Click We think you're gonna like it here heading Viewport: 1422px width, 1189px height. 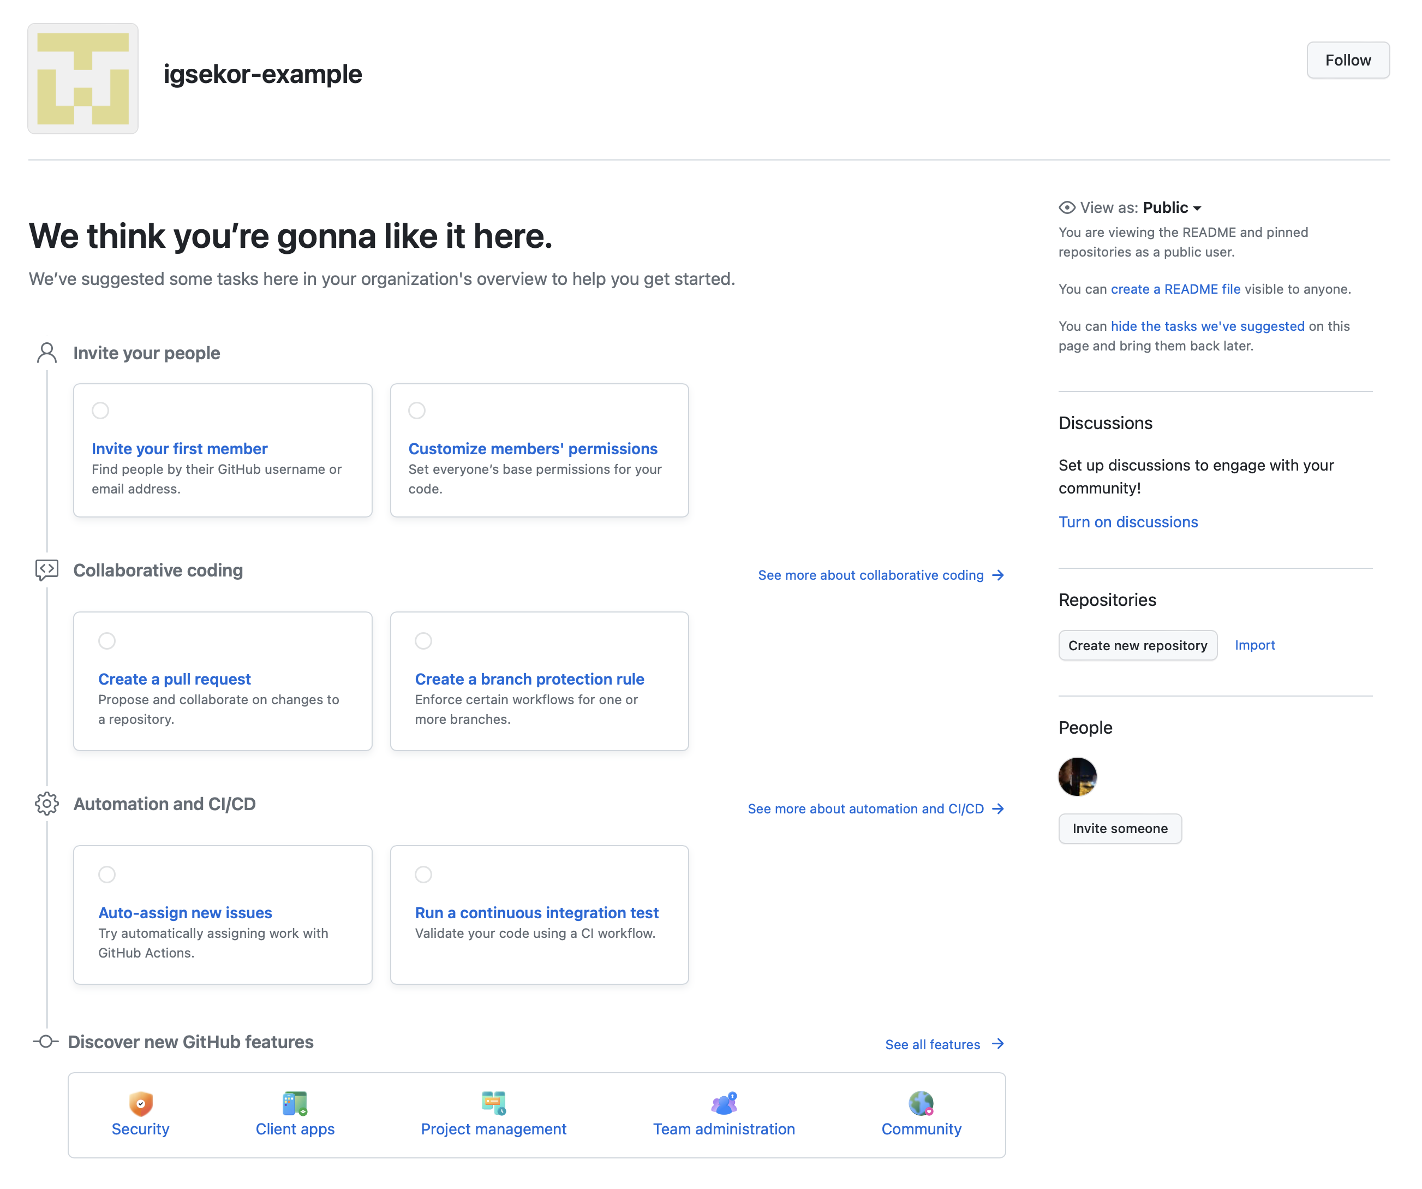click(x=290, y=236)
